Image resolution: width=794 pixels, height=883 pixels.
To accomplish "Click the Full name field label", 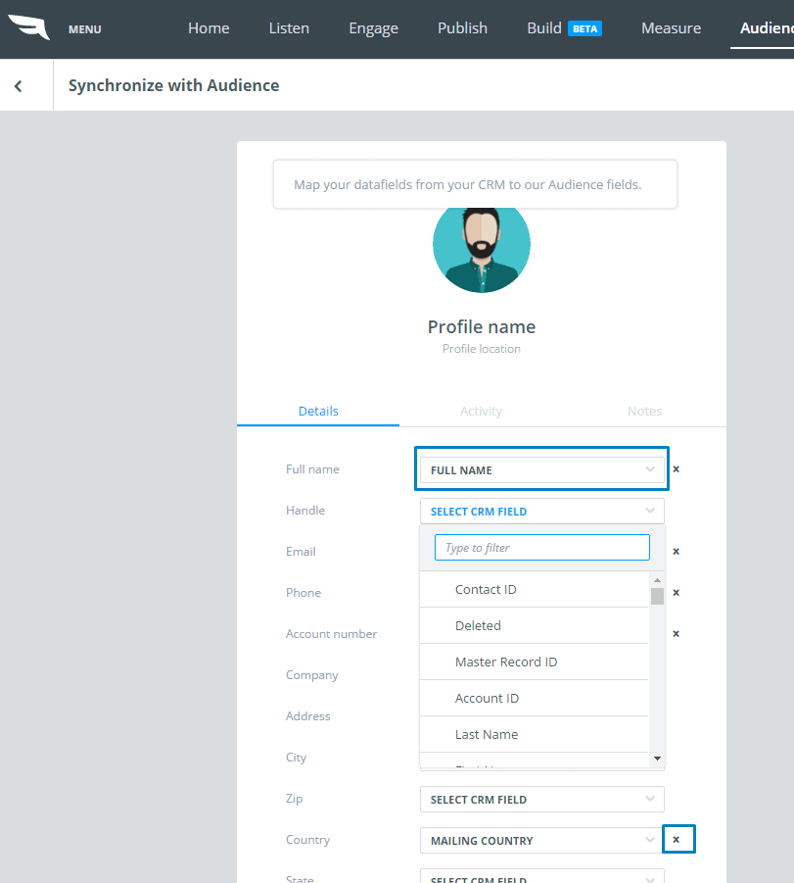I will click(x=312, y=469).
